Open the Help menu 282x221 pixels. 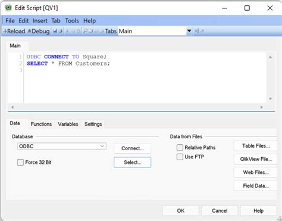(89, 21)
